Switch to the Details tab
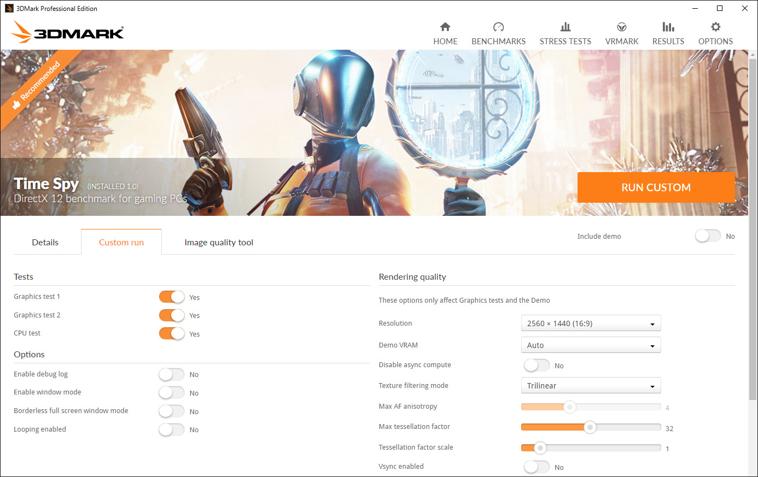 point(45,243)
